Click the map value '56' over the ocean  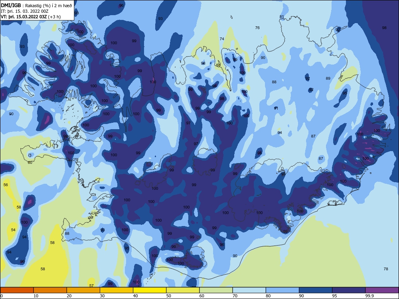[x=6, y=185]
